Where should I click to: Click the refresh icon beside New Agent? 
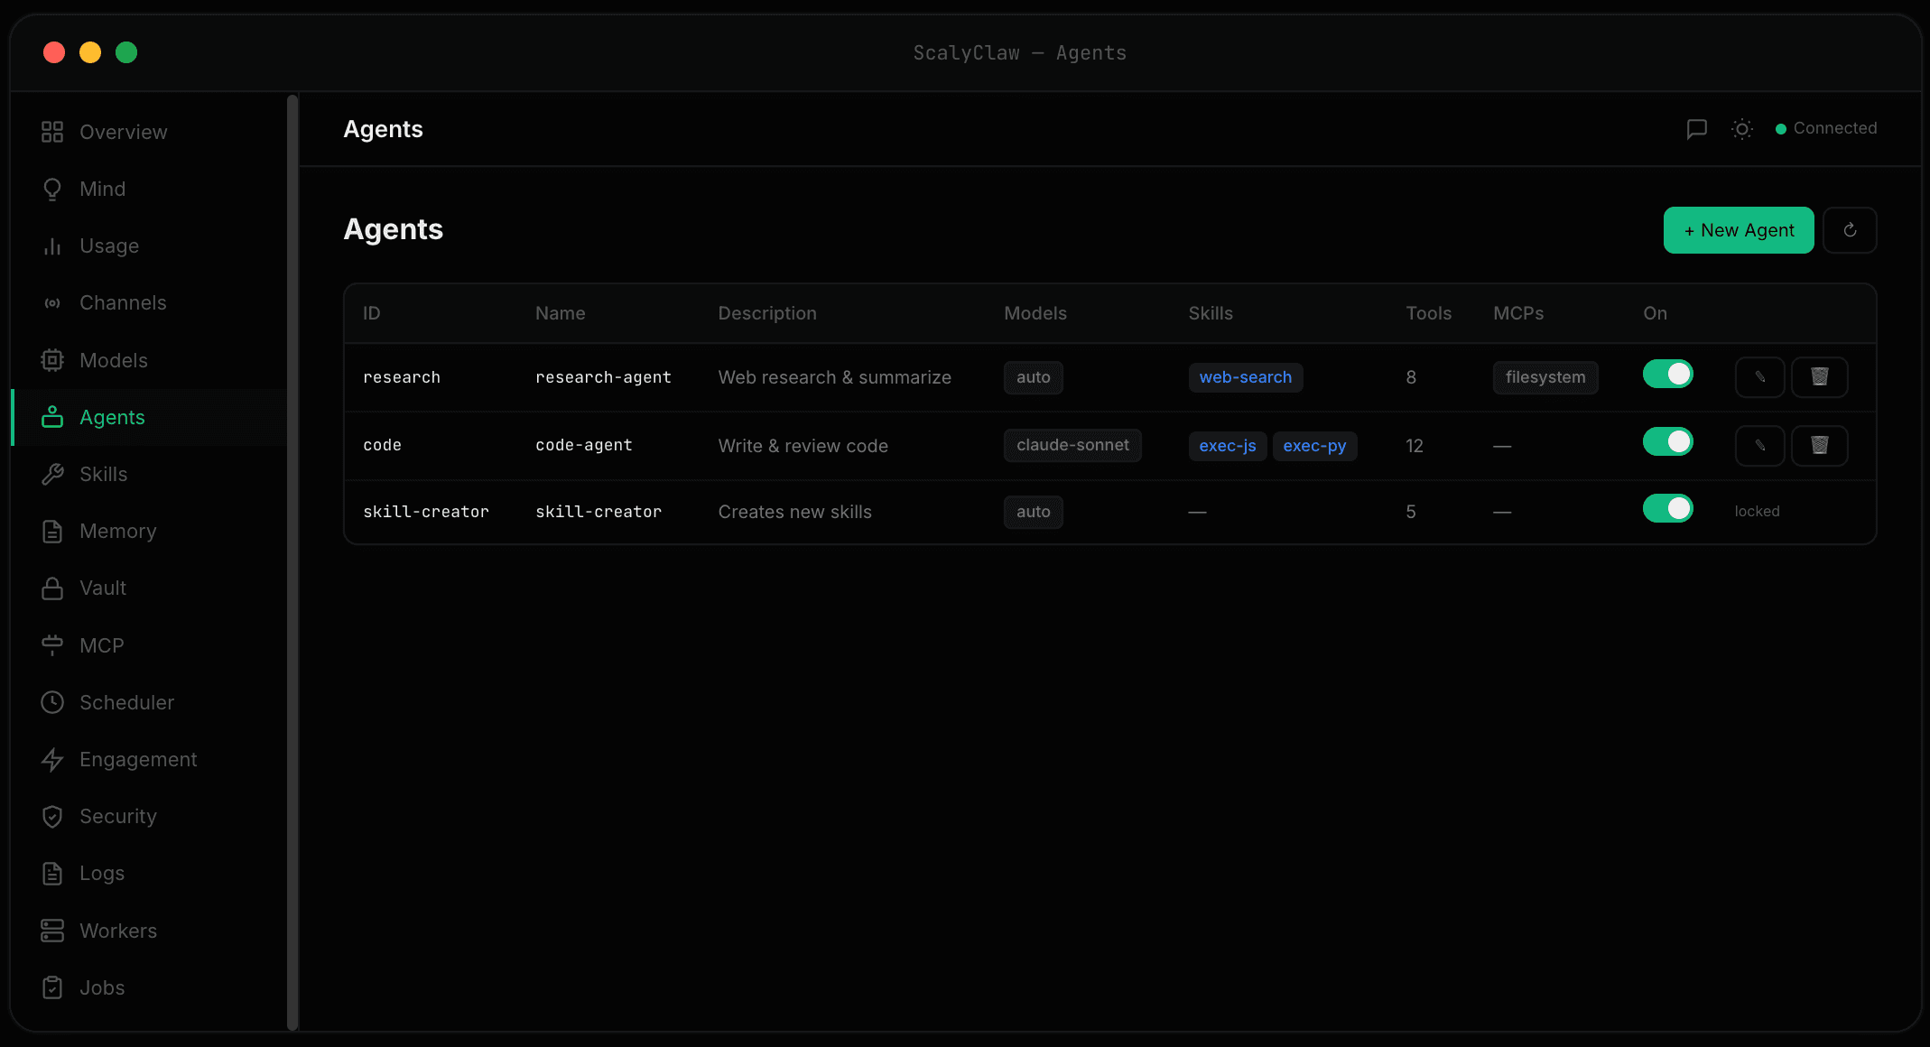(x=1850, y=230)
